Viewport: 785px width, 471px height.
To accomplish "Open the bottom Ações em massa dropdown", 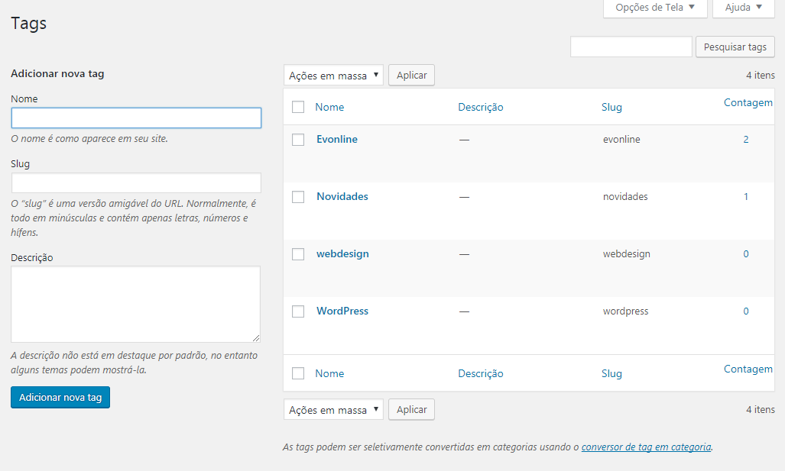I will click(x=333, y=409).
